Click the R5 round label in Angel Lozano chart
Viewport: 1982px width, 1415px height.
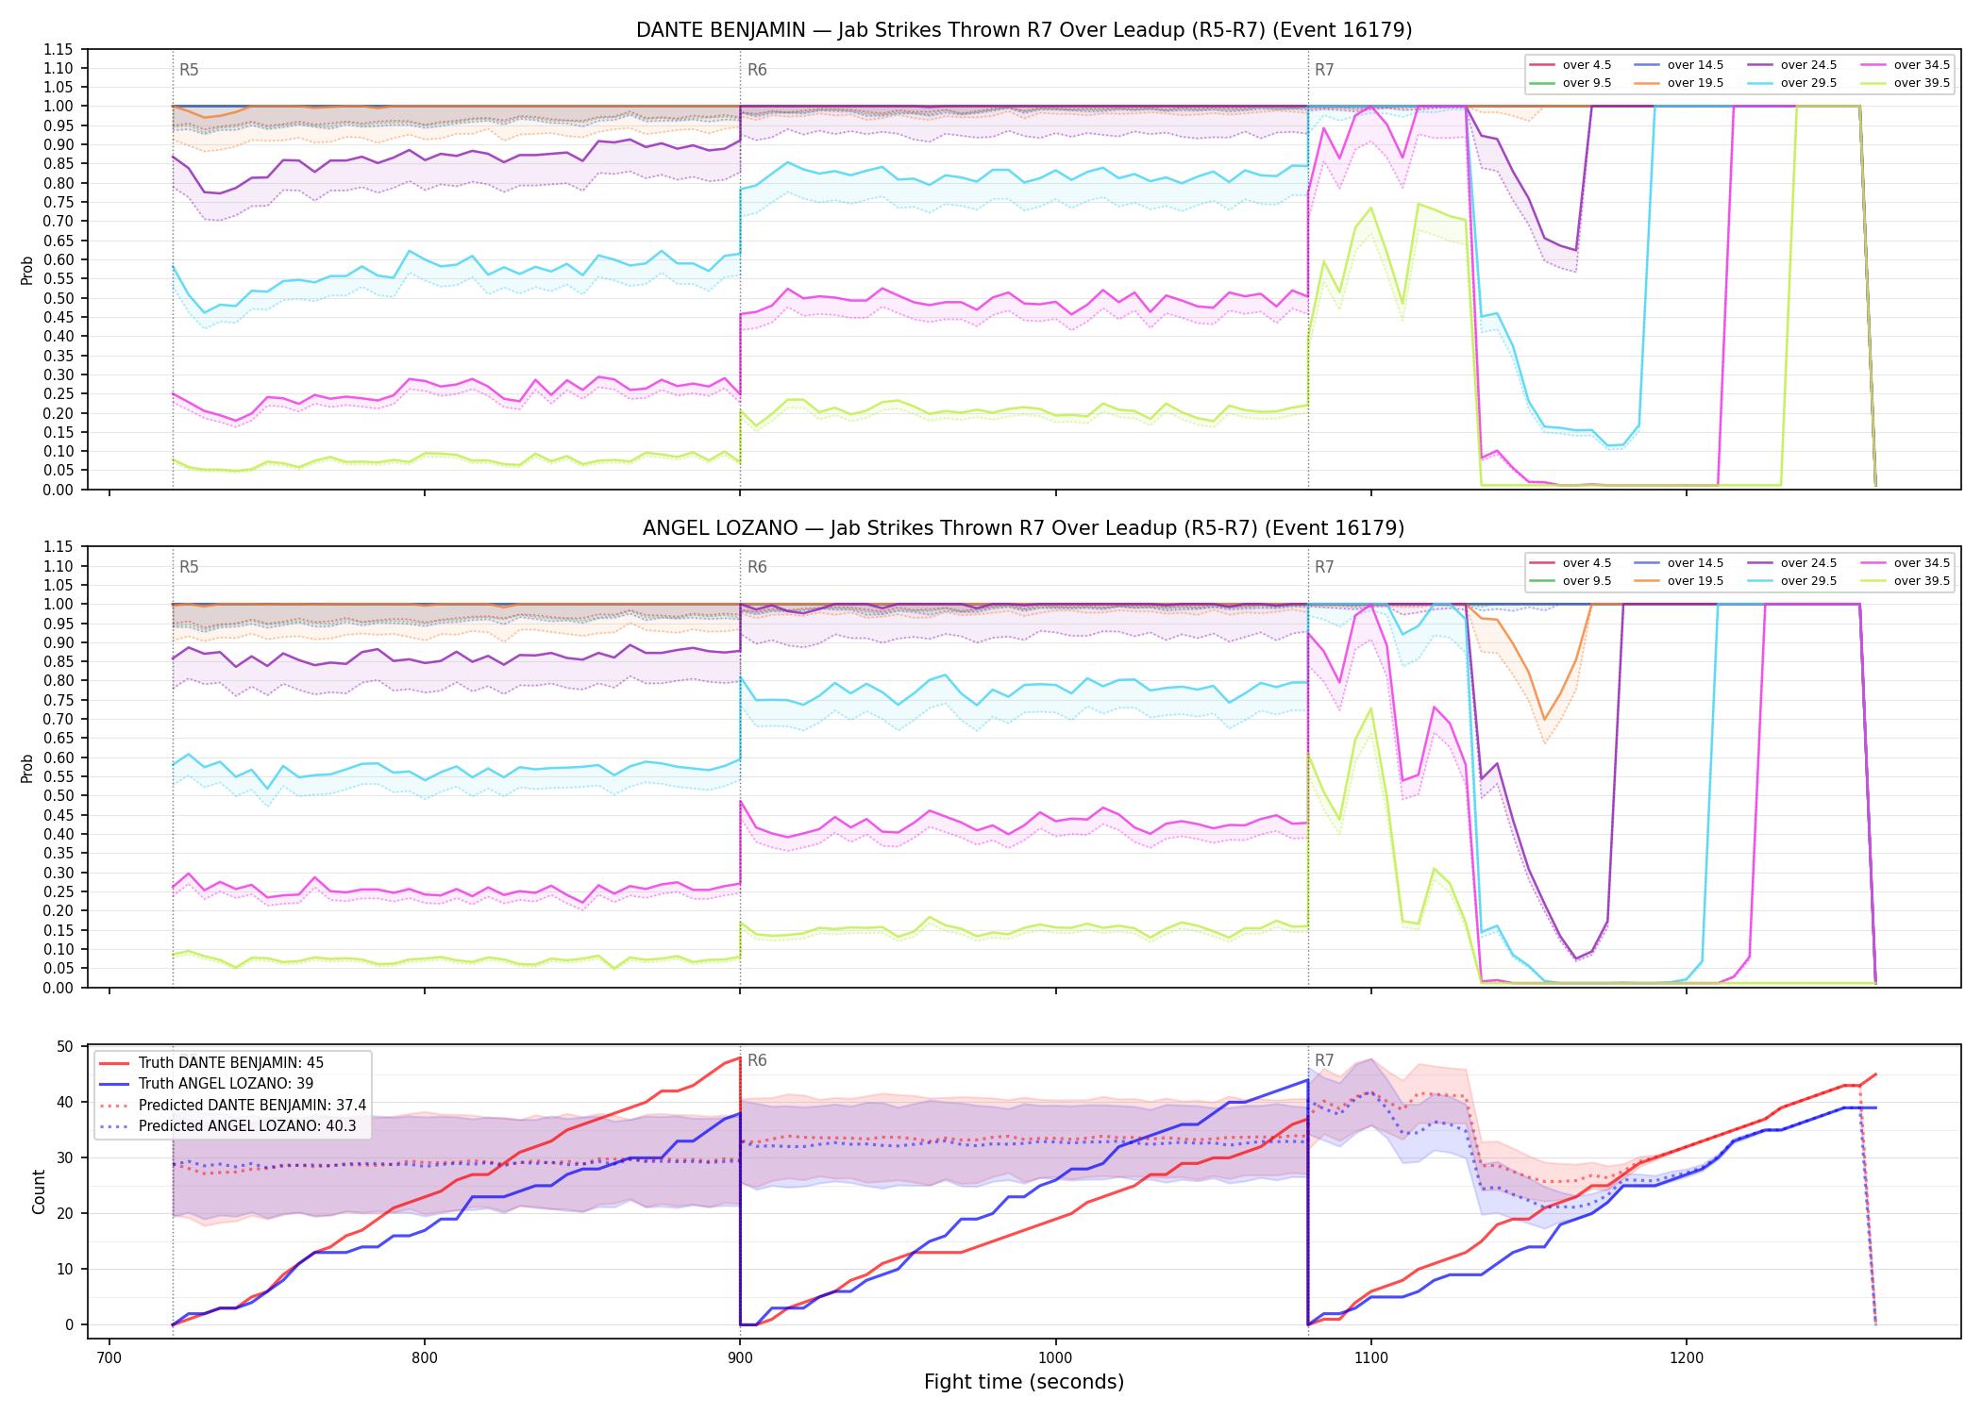[189, 567]
